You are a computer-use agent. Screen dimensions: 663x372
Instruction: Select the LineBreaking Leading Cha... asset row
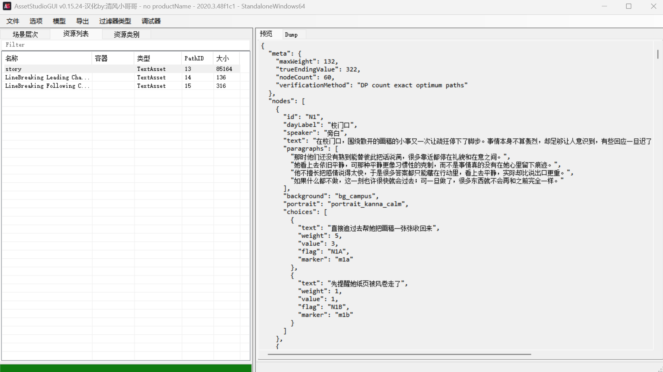(x=122, y=77)
